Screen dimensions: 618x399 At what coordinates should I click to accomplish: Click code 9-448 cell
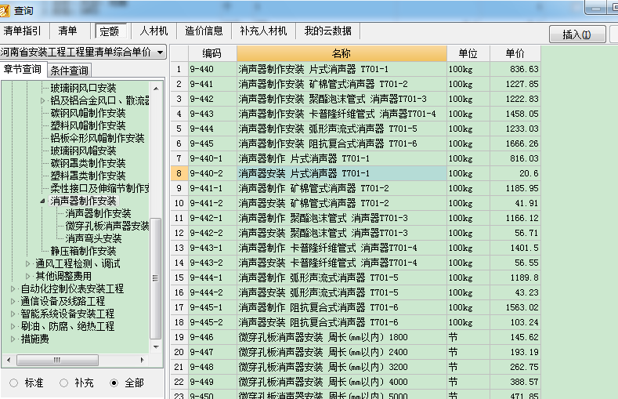pyautogui.click(x=212, y=367)
